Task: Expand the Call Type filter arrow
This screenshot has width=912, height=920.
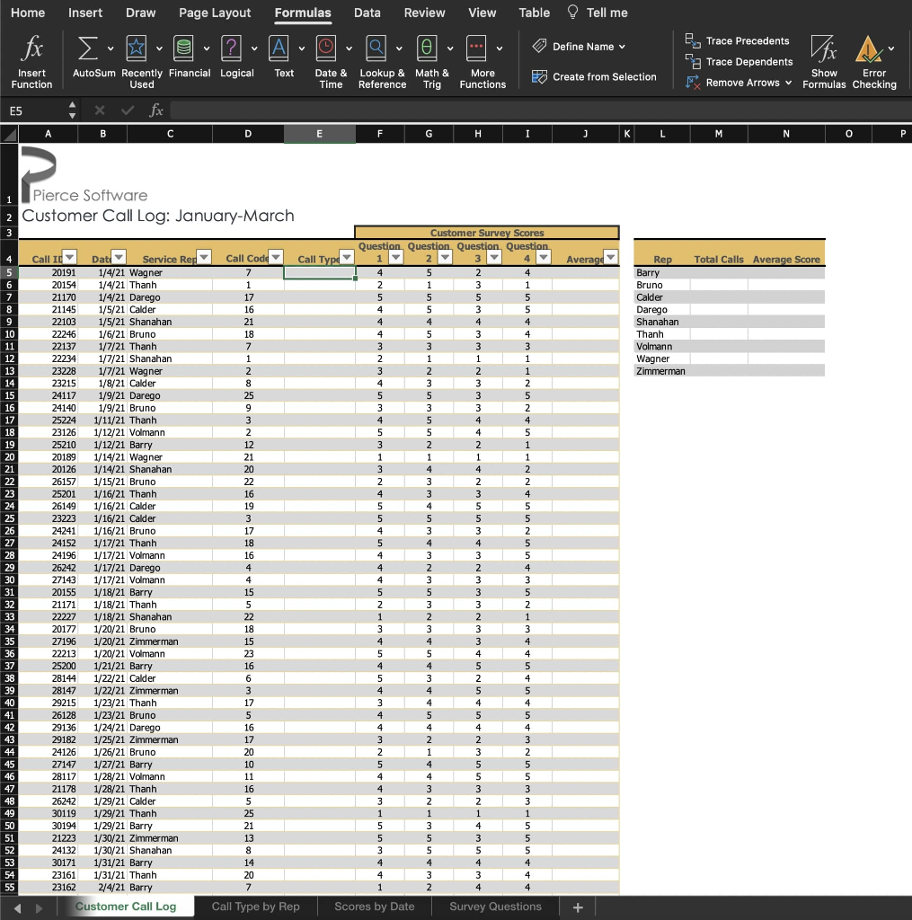Action: click(346, 258)
